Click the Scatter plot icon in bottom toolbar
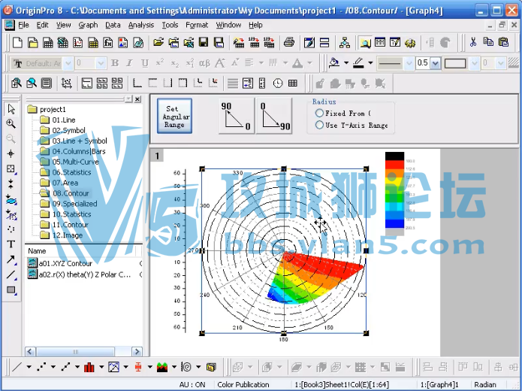The height and width of the screenshot is (391, 522). pos(41,367)
